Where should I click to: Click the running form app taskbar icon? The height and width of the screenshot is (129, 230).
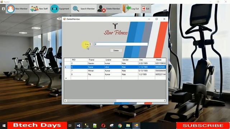[136, 126]
